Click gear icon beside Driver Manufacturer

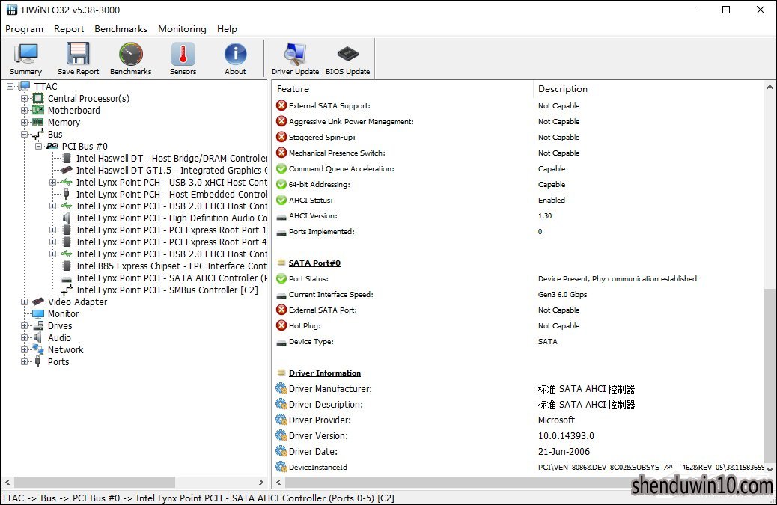tap(281, 388)
